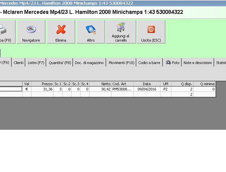This screenshot has width=226, height=172.
Task: Select the price cell 31,36
Action: tap(42, 89)
